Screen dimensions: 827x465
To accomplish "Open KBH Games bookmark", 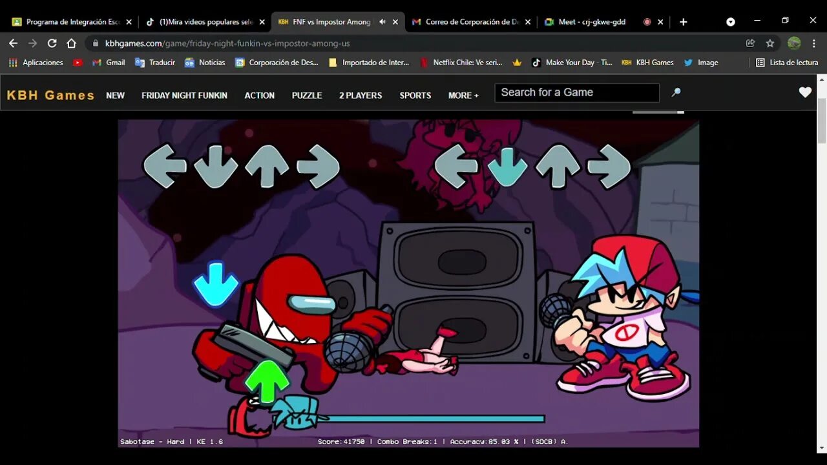I will click(647, 63).
